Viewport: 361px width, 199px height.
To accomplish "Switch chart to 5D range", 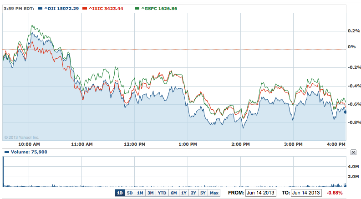I will [130, 193].
